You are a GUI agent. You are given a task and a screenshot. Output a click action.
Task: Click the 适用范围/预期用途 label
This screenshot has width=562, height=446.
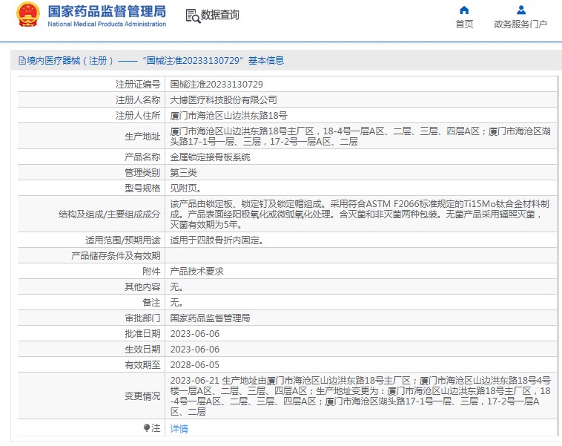[122, 240]
